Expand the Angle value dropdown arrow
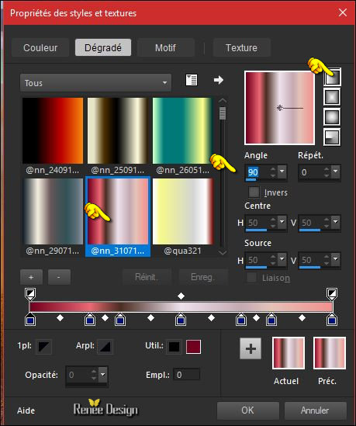The image size is (356, 426). point(282,171)
